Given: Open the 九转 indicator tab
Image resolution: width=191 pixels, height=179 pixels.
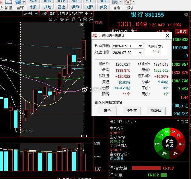Looking at the screenshot, I should (44, 13).
